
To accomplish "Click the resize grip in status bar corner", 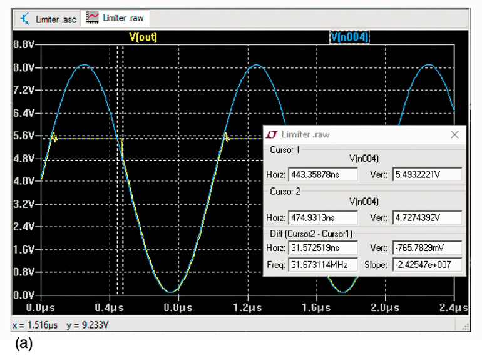I will (x=464, y=325).
